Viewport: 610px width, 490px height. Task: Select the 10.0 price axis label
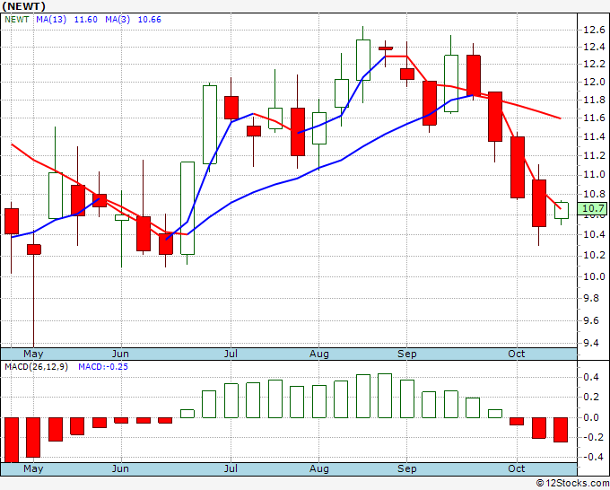pos(594,276)
